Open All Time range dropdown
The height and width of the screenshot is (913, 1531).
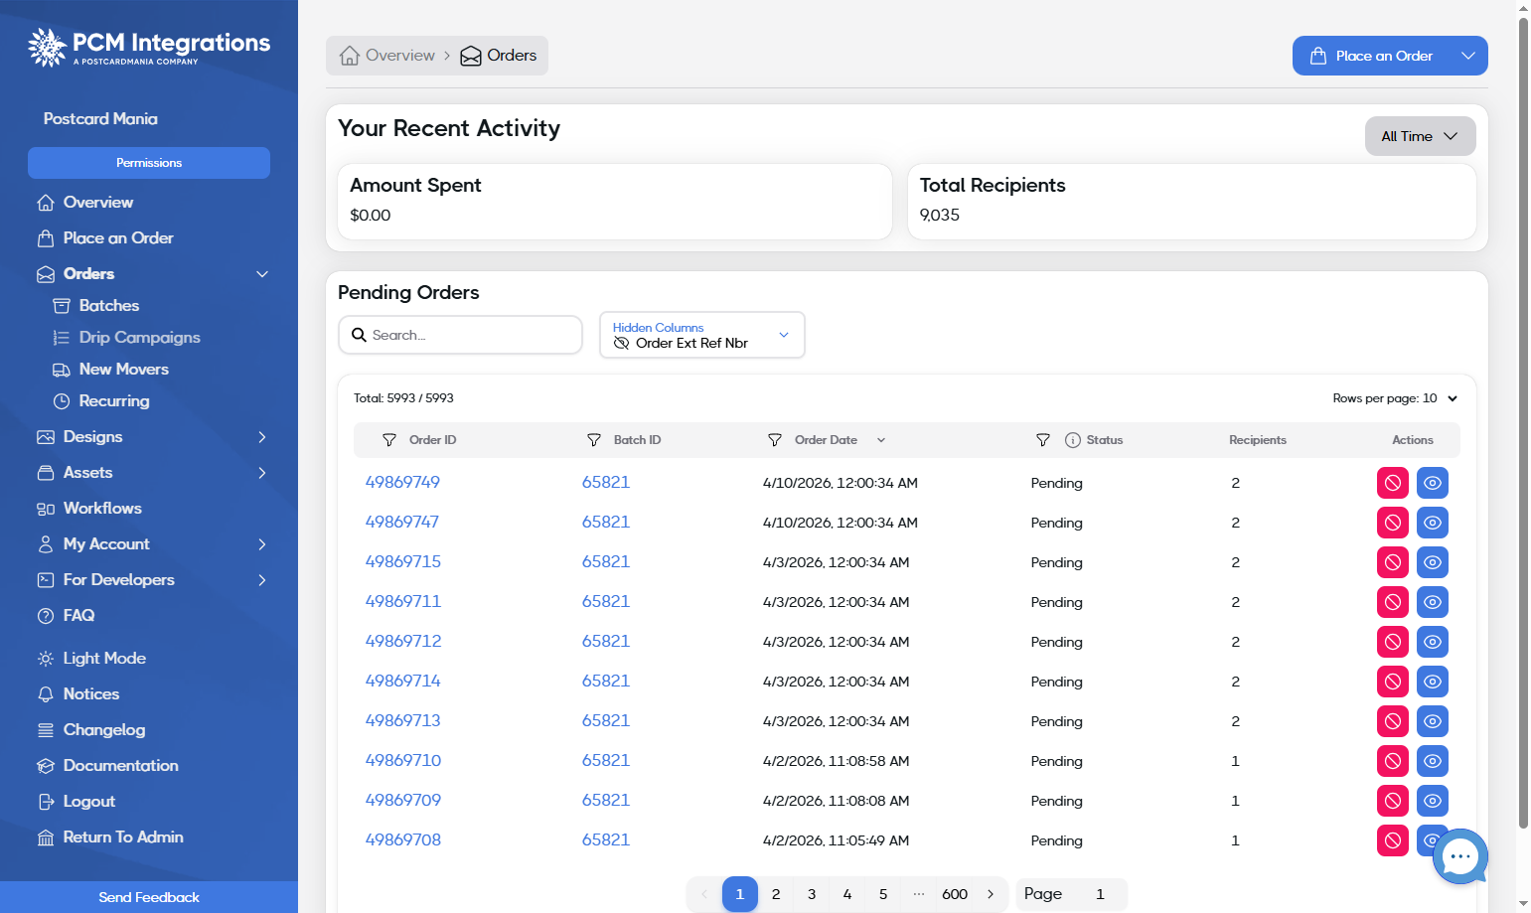coord(1420,136)
